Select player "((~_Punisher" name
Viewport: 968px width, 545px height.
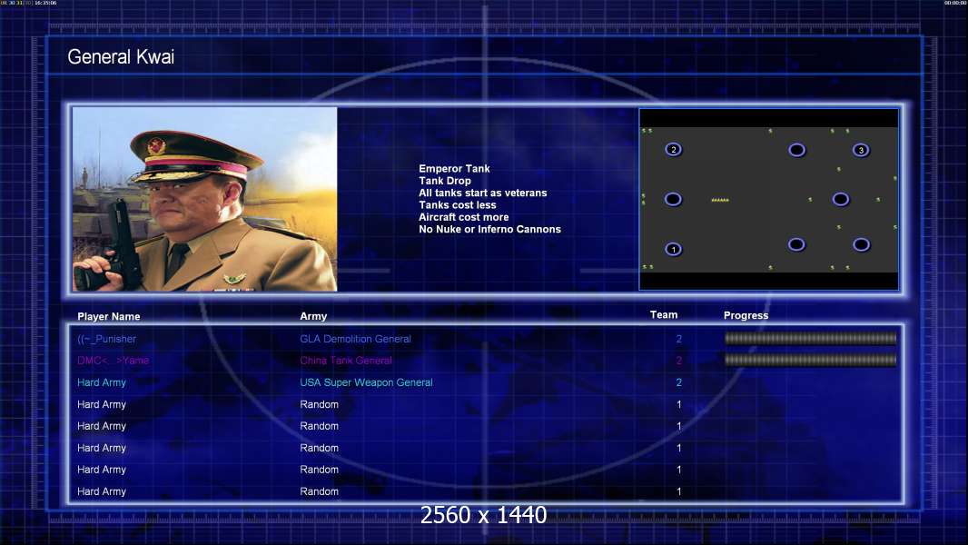(x=107, y=339)
